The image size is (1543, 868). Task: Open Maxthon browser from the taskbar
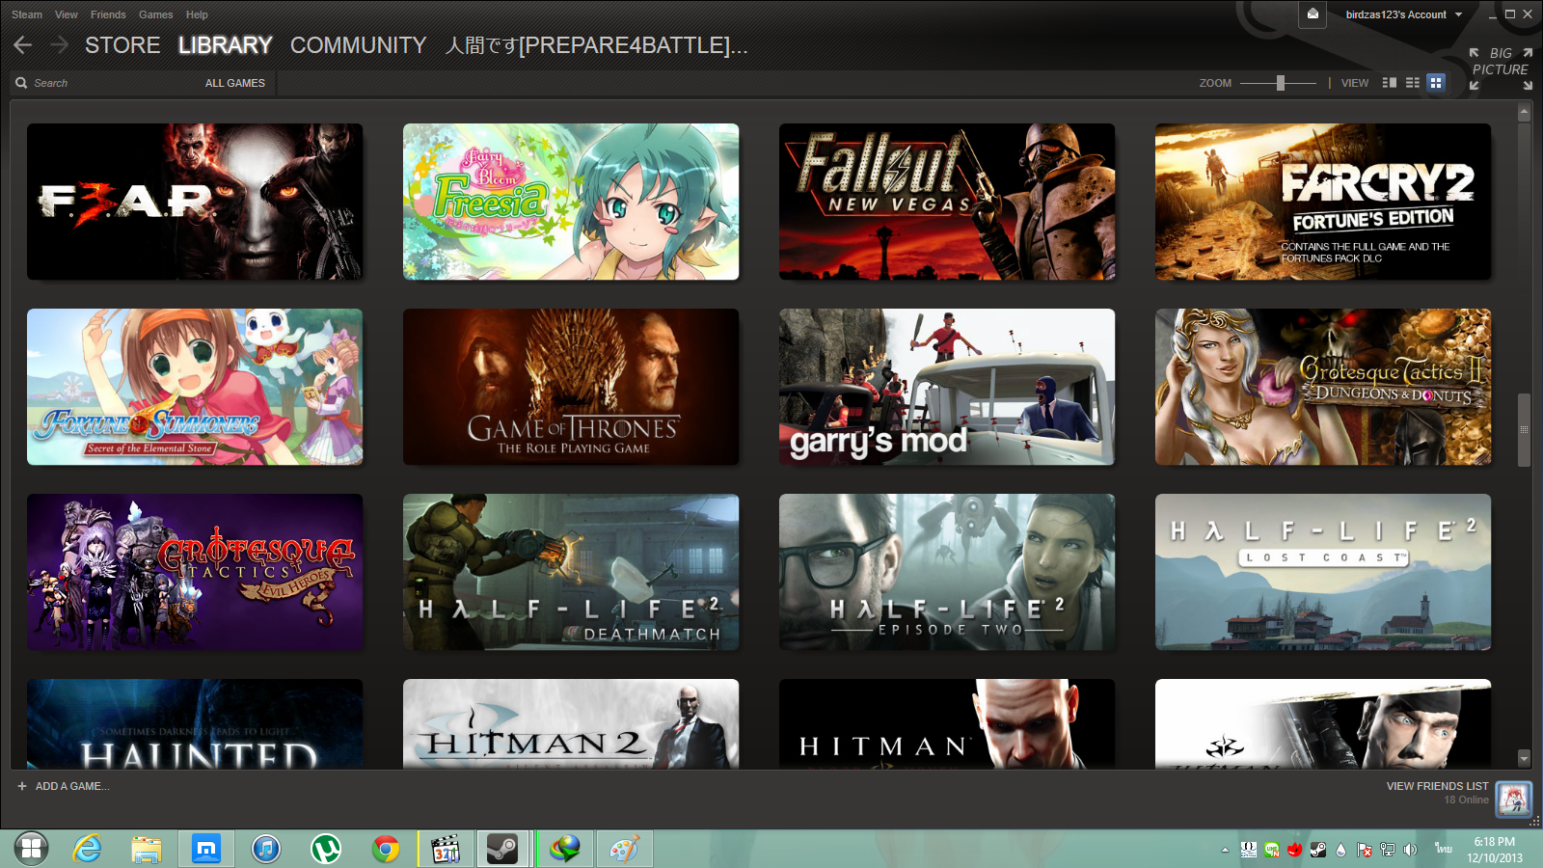tap(206, 849)
